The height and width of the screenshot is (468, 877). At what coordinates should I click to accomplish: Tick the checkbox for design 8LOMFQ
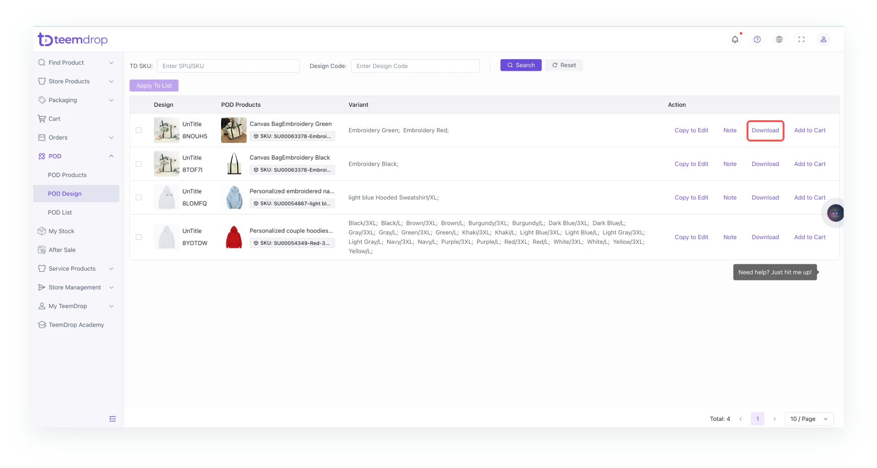139,197
